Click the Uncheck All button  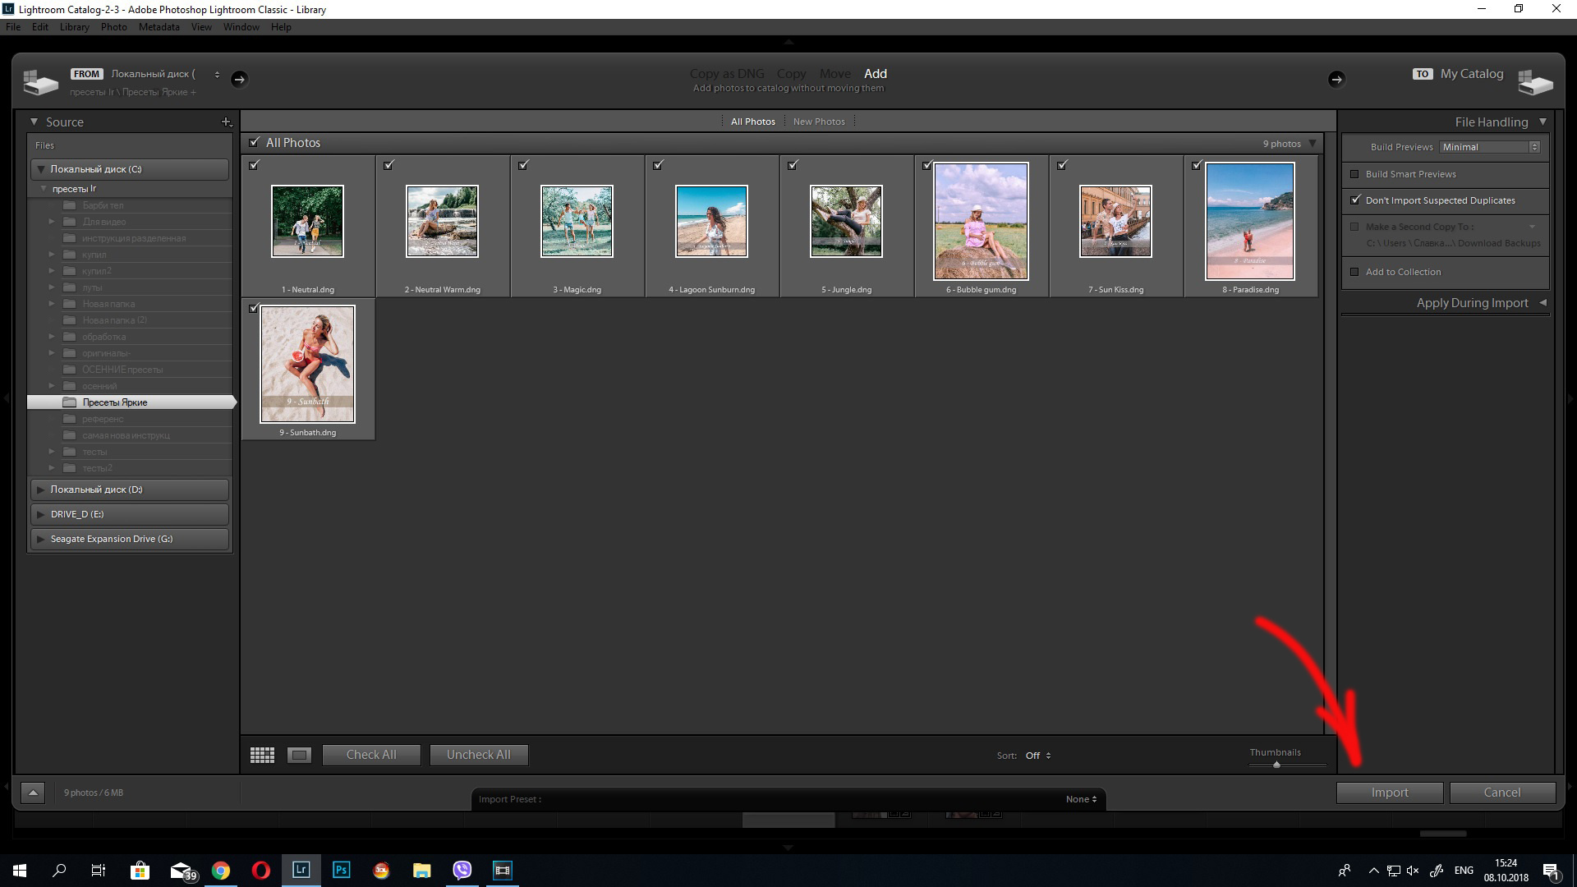[479, 754]
